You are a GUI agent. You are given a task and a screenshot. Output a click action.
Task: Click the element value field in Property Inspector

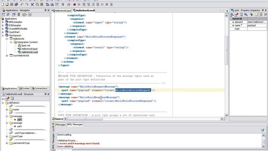tap(257, 22)
